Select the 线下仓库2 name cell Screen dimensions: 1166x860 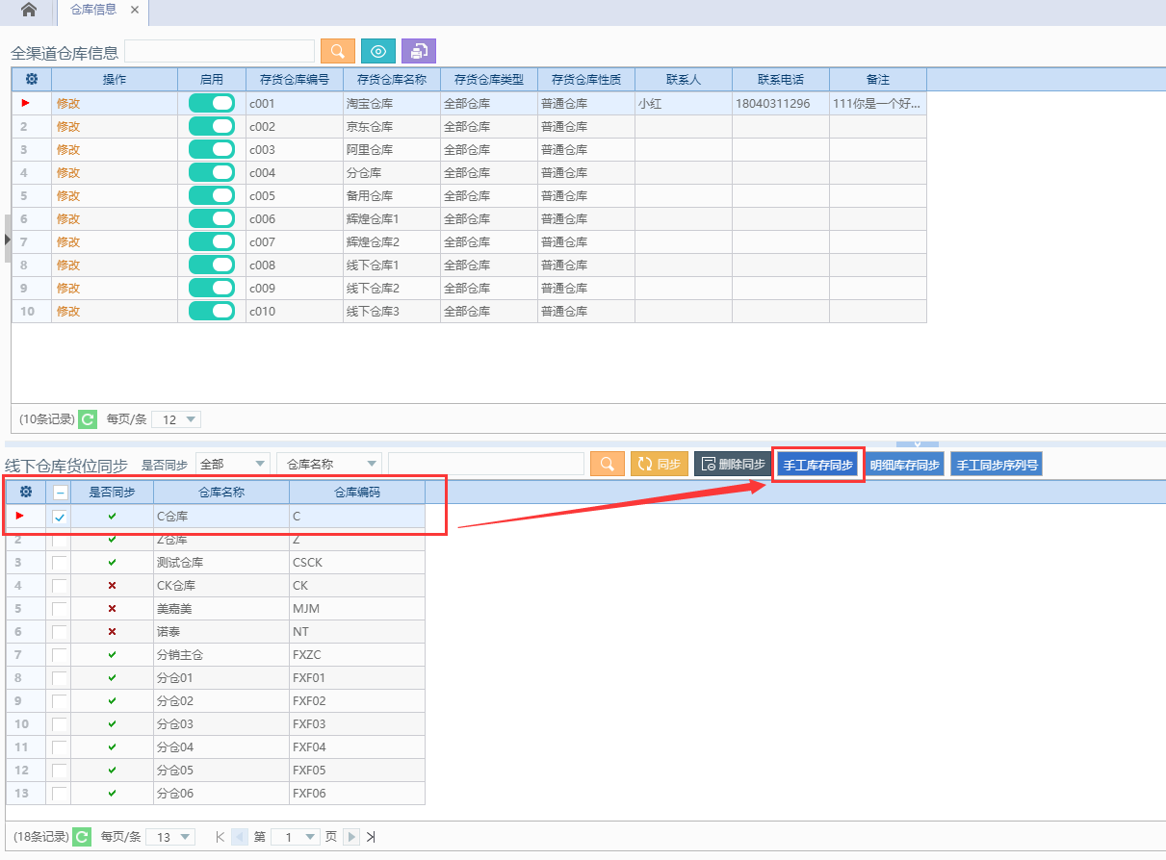[392, 288]
